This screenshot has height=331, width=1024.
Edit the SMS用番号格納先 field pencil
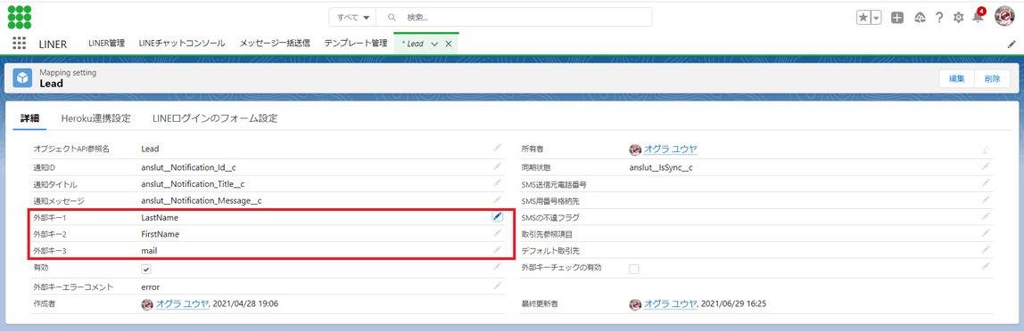tap(986, 199)
